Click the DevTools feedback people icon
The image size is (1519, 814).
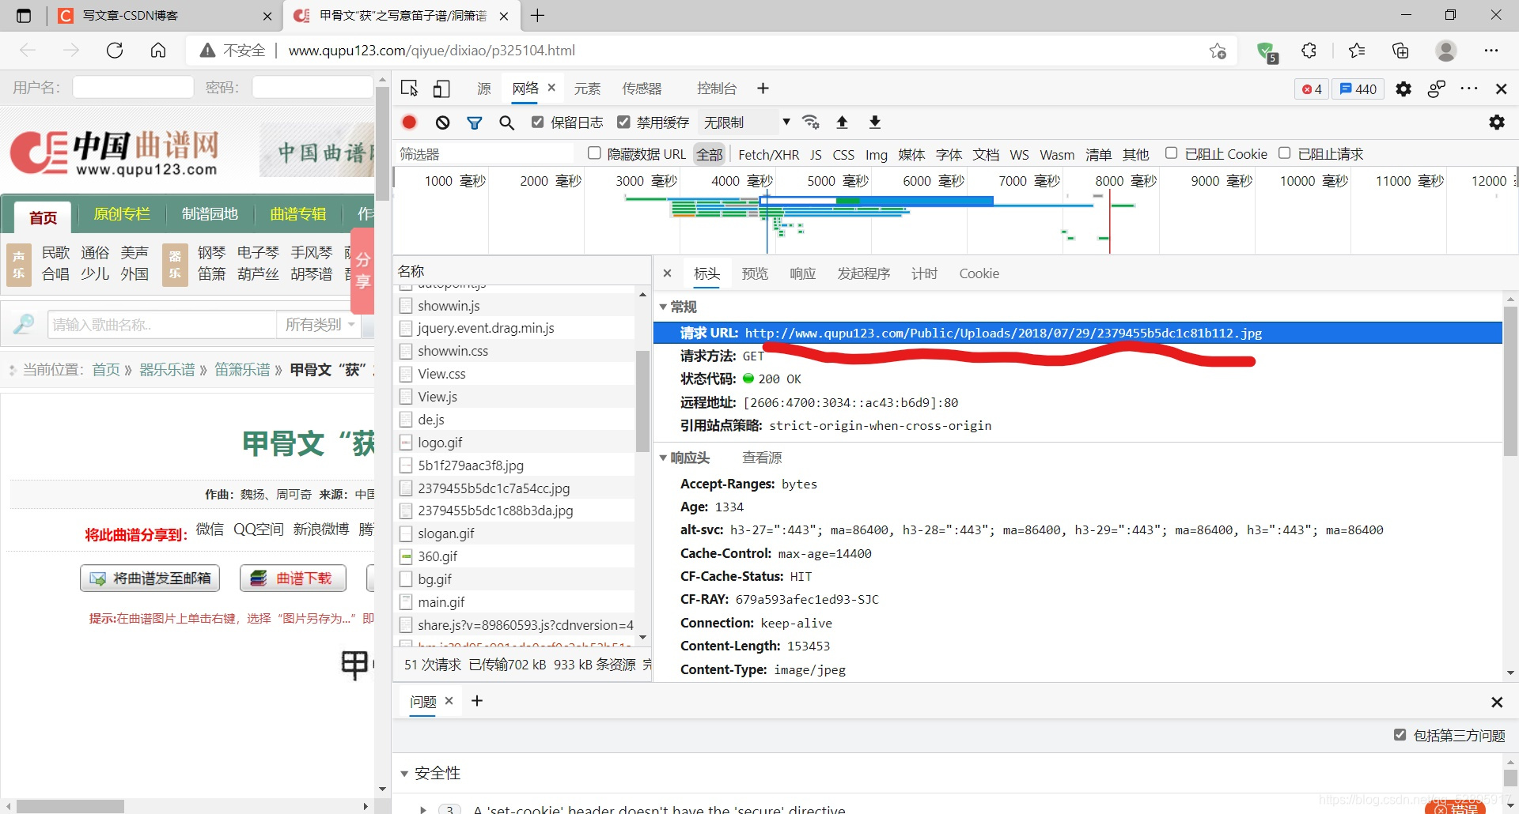(x=1437, y=89)
